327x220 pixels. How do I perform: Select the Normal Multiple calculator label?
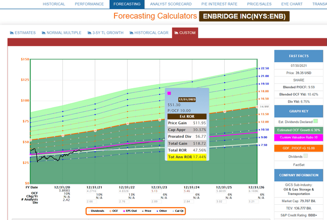click(x=64, y=33)
